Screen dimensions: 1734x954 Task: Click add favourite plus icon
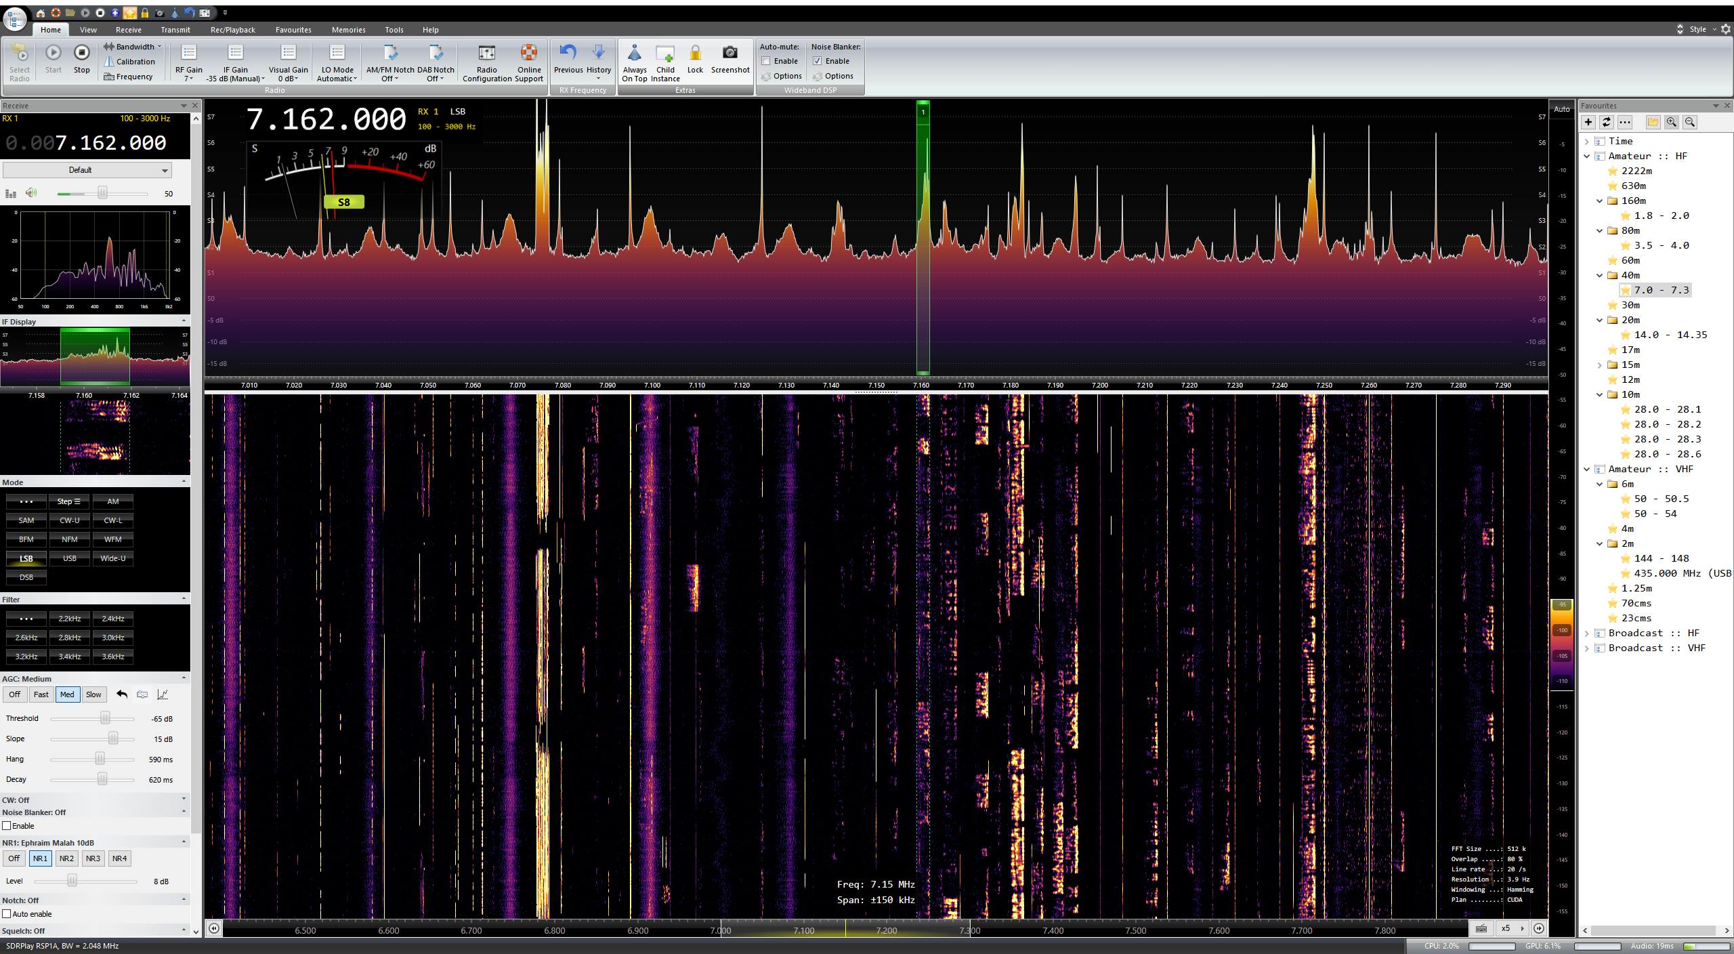tap(1588, 122)
